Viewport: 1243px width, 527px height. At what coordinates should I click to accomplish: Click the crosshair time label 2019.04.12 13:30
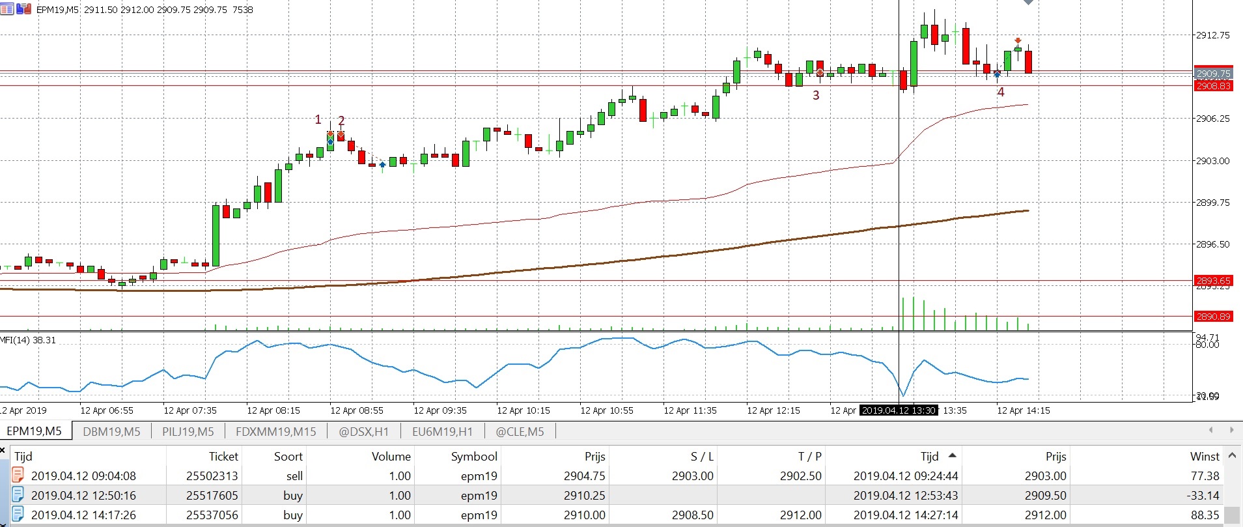click(899, 410)
